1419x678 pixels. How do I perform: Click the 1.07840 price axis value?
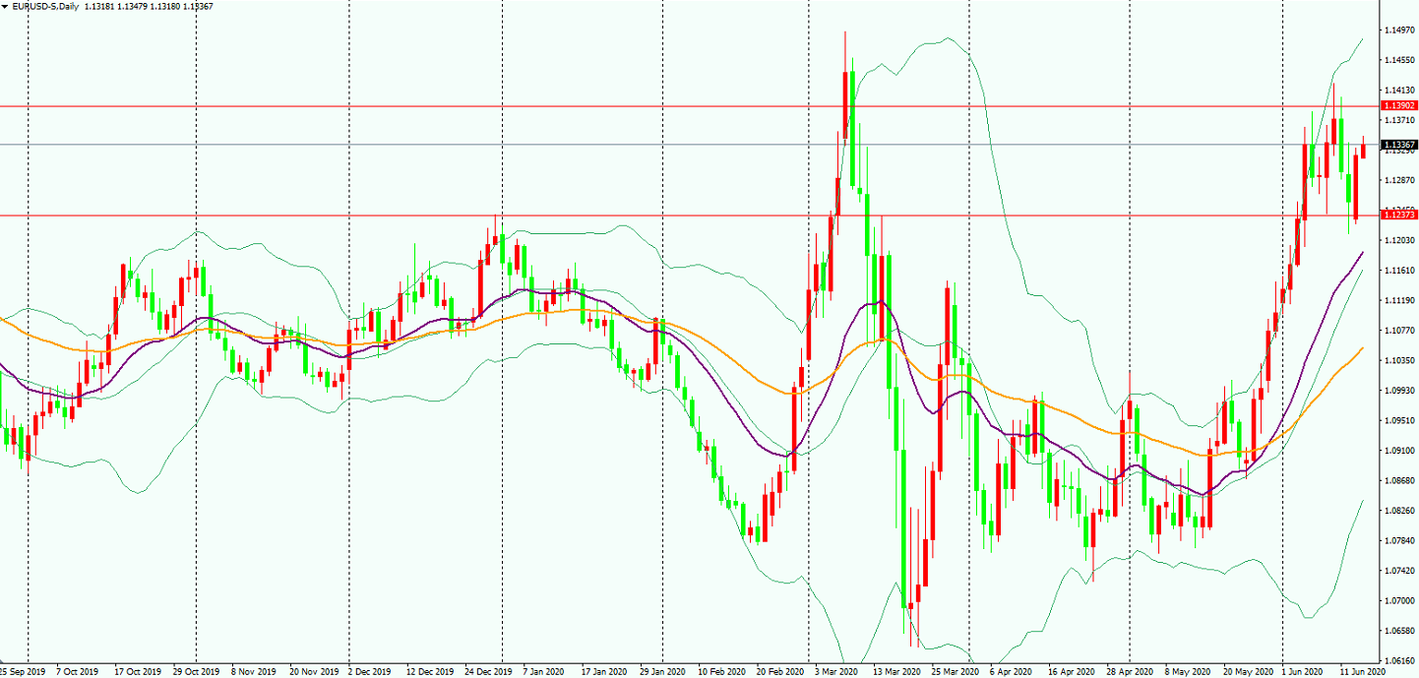(1399, 540)
